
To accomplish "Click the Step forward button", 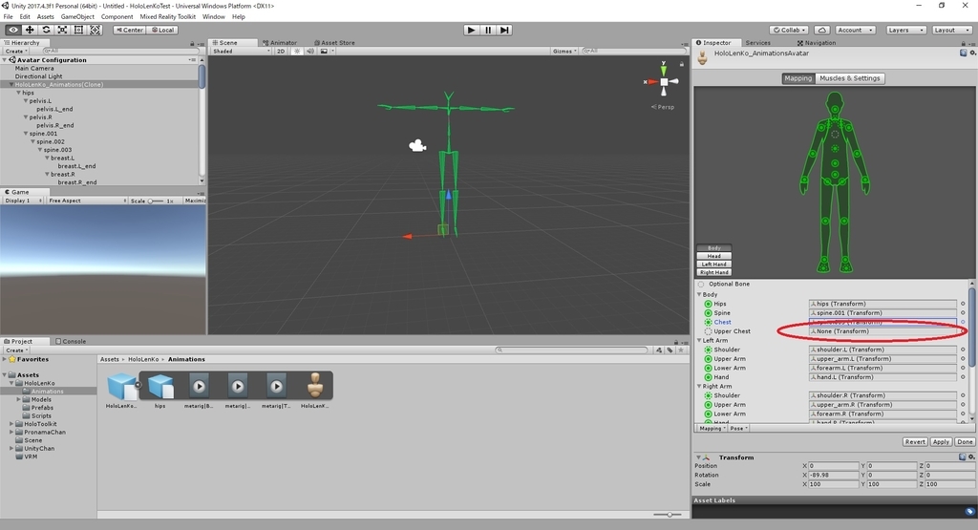I will coord(504,30).
